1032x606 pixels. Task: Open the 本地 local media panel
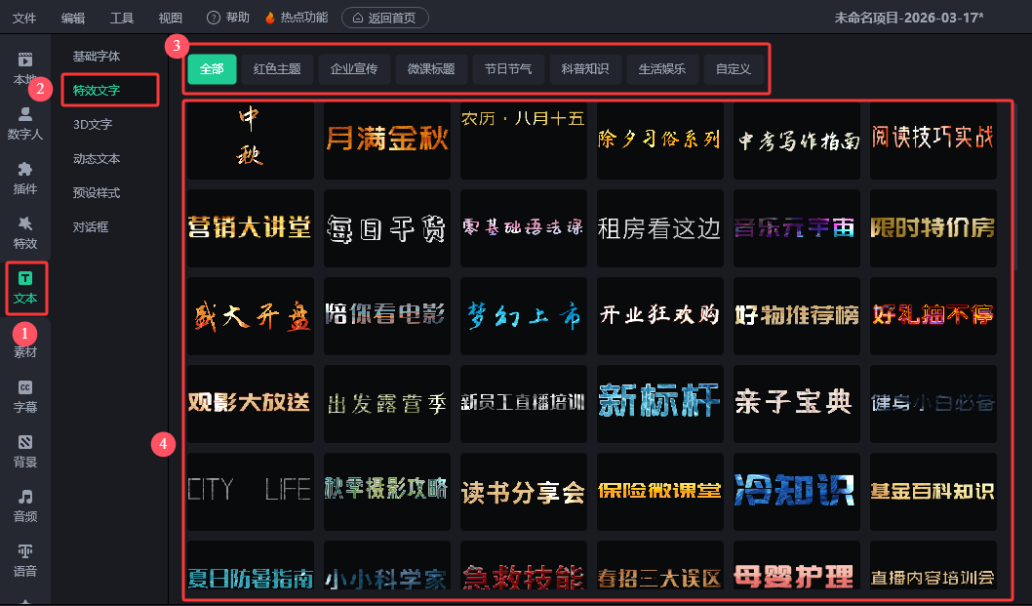pyautogui.click(x=25, y=67)
